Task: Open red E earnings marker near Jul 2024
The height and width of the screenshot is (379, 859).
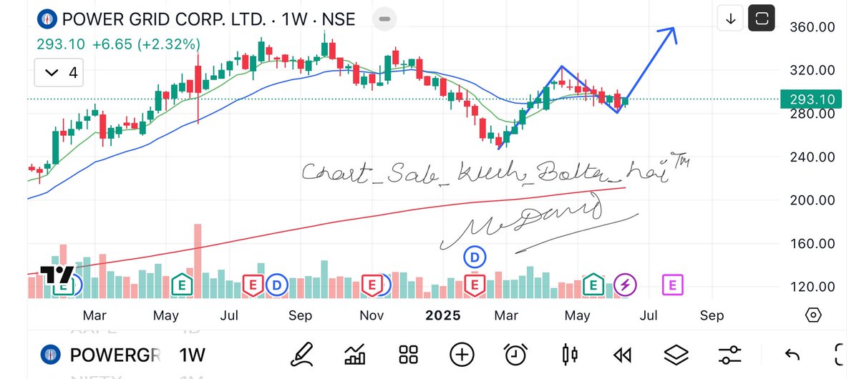Action: [x=253, y=285]
